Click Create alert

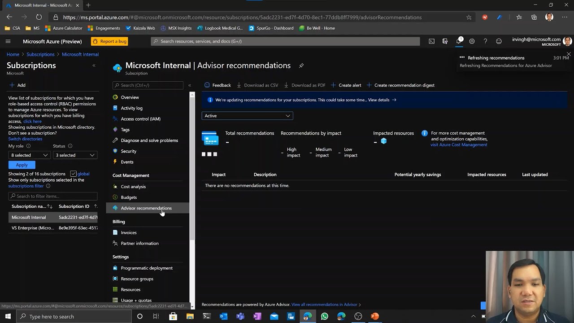coord(346,85)
